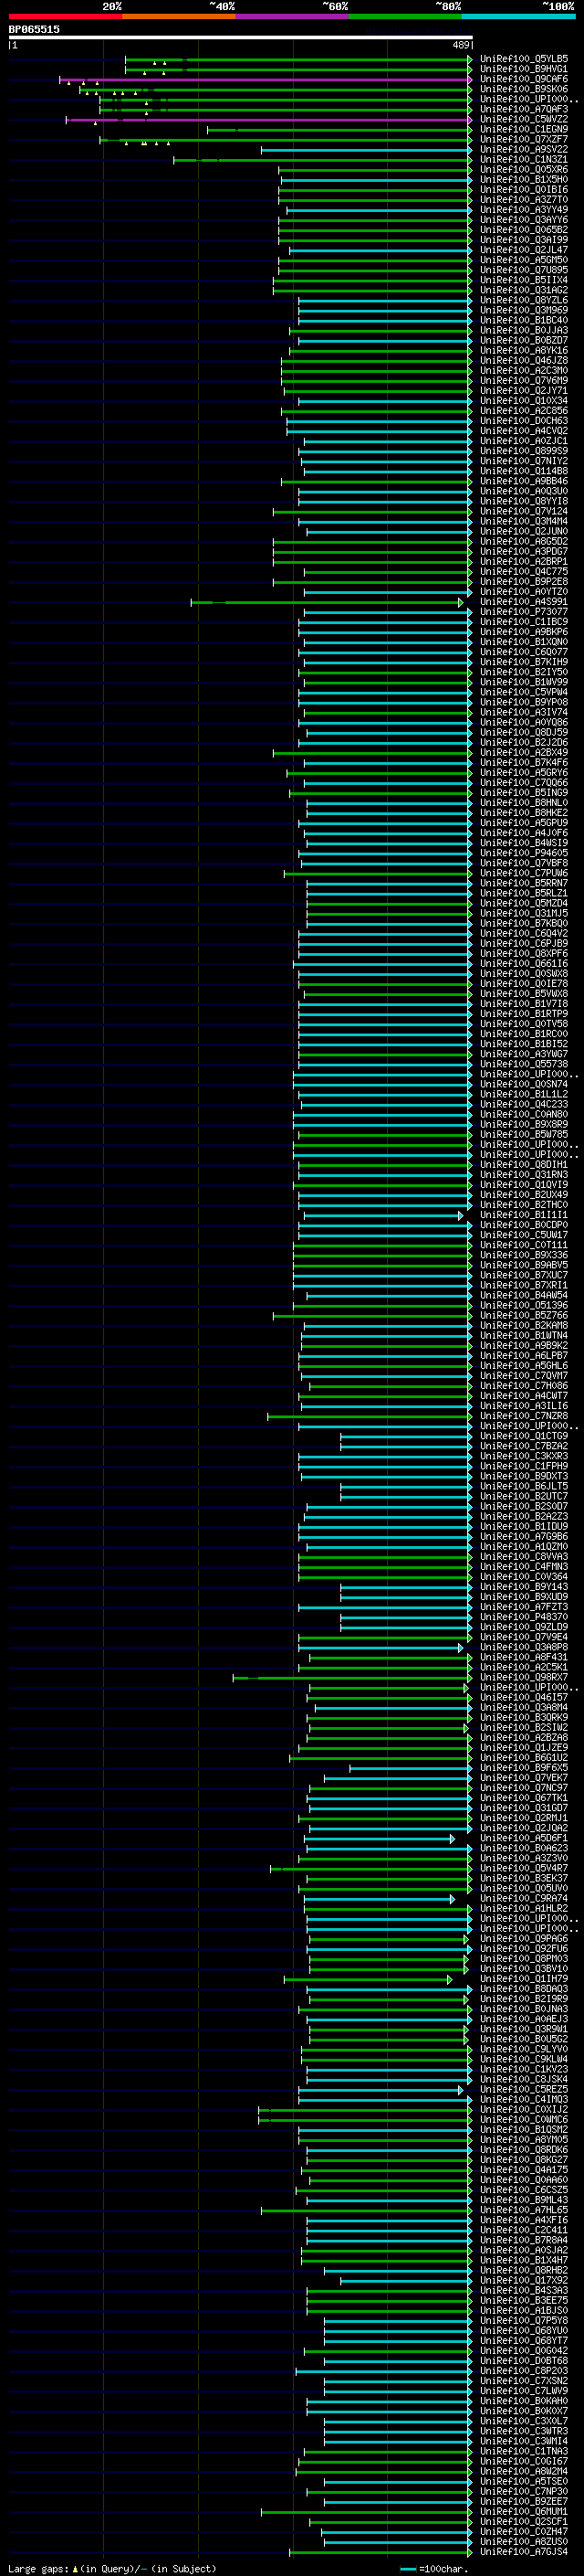Click the purple alignment bar for Q9CAF6

coord(265,79)
